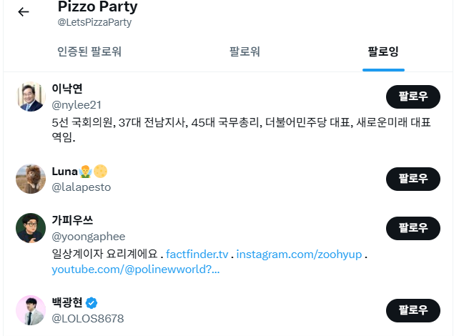The image size is (469, 336).
Task: Click the @lalapesto handle
Action: click(82, 187)
